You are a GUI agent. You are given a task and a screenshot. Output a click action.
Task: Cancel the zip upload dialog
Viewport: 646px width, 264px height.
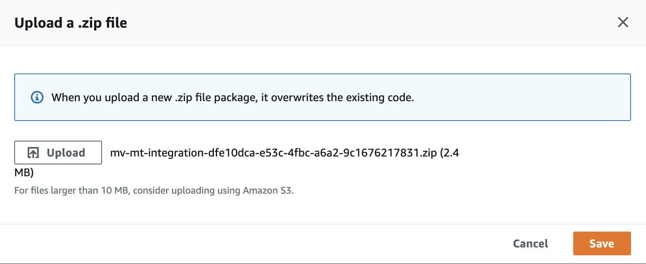tap(530, 243)
